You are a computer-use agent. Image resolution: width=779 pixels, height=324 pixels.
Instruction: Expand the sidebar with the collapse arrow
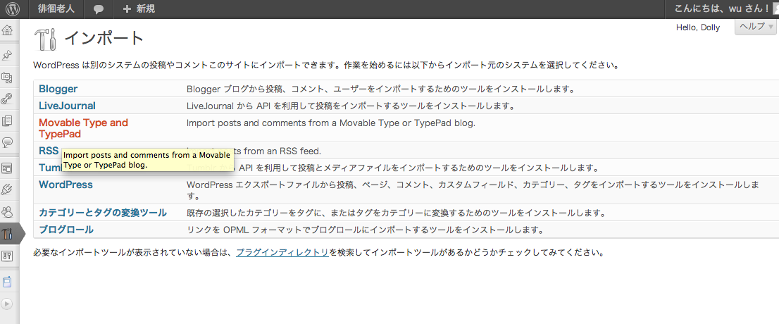(7, 304)
